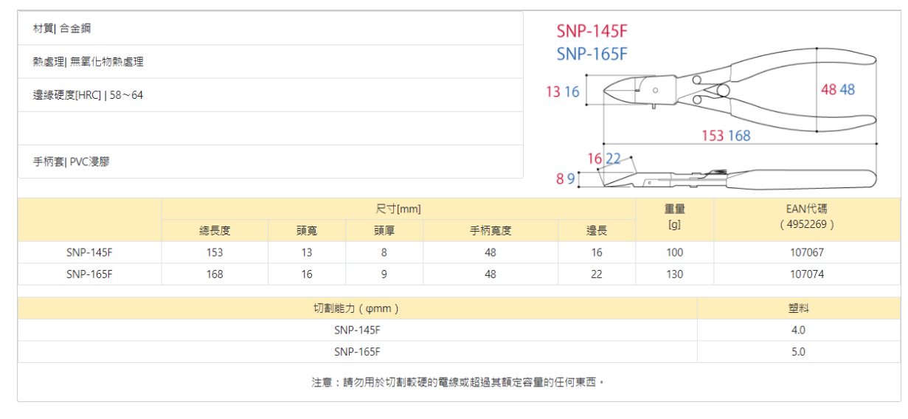Select the 重量[g] column header
The width and height of the screenshot is (908, 419).
coord(674,217)
